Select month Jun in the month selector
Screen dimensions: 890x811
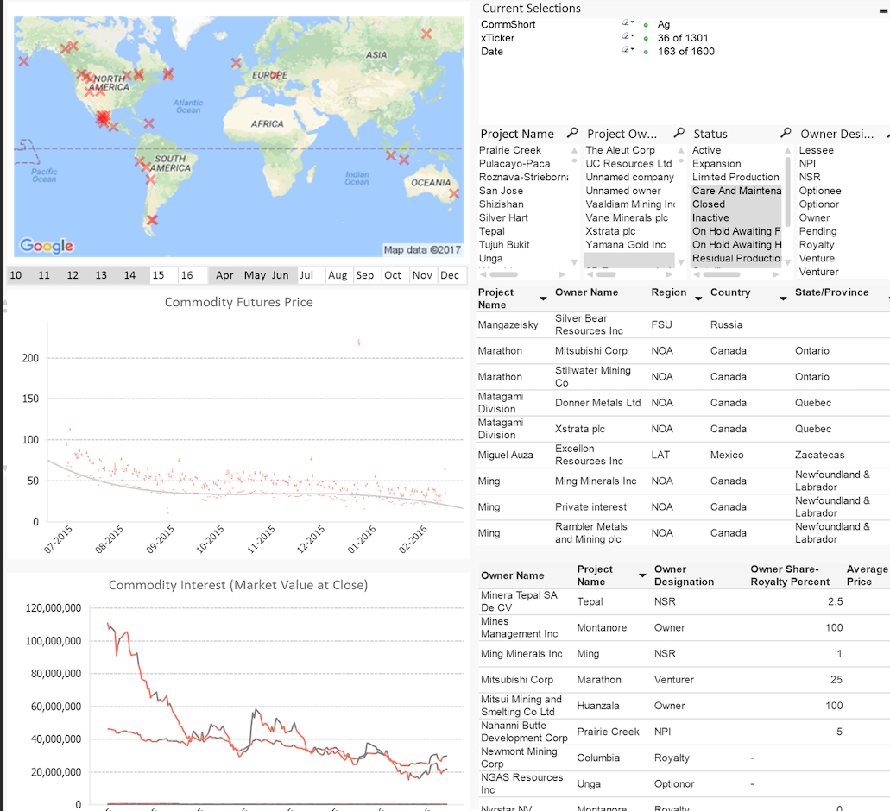pyautogui.click(x=281, y=275)
